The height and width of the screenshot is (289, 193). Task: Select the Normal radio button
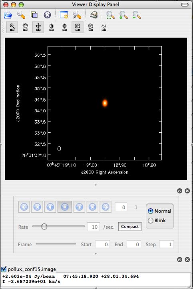click(x=151, y=211)
